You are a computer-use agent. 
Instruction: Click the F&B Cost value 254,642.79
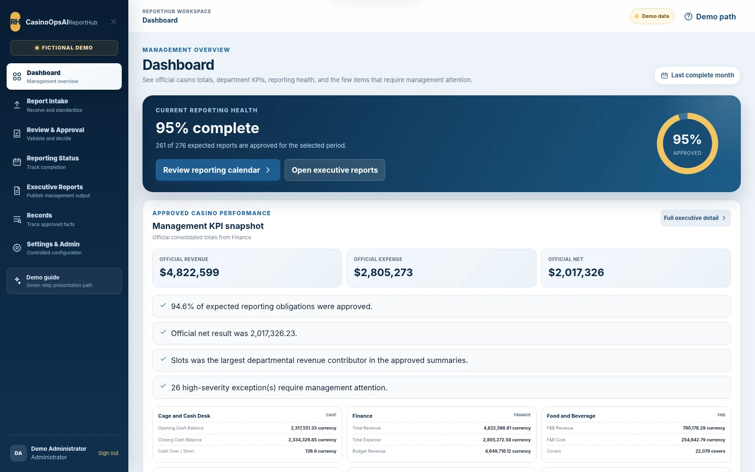(x=703, y=440)
